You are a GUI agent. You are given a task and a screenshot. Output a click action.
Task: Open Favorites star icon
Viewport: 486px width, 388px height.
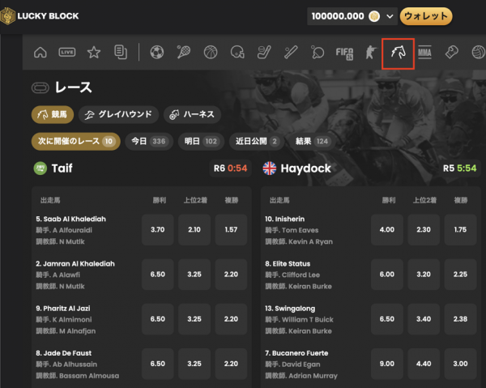pyautogui.click(x=94, y=52)
